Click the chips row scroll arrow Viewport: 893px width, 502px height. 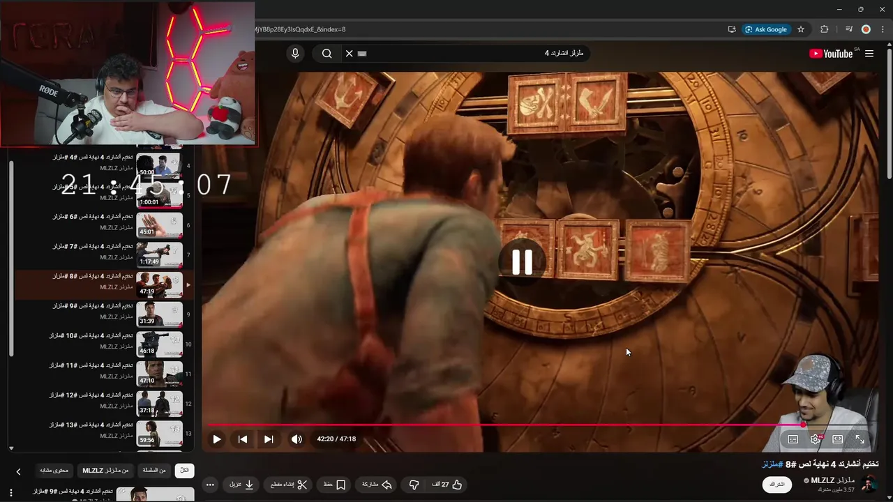pyautogui.click(x=18, y=472)
